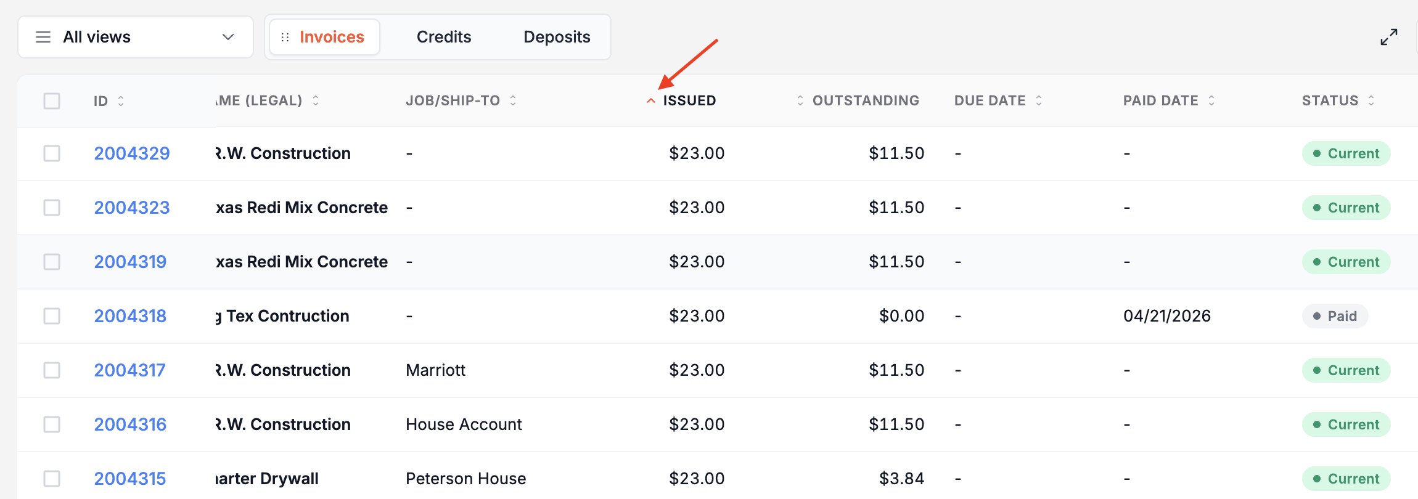Image resolution: width=1418 pixels, height=499 pixels.
Task: Check the select-all header checkbox
Action: click(52, 101)
